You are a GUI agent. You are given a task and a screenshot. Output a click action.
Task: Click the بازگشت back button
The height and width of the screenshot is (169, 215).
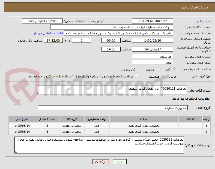[x=101, y=162]
